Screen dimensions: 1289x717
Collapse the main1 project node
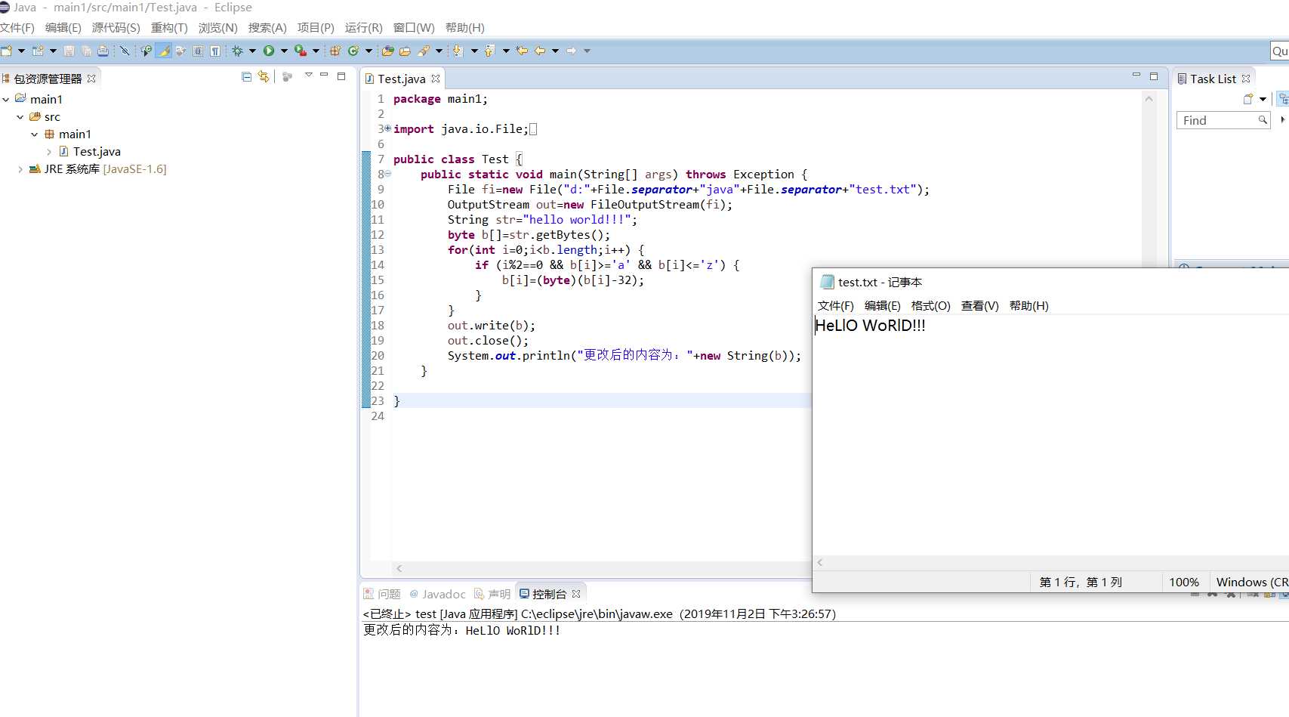point(6,99)
